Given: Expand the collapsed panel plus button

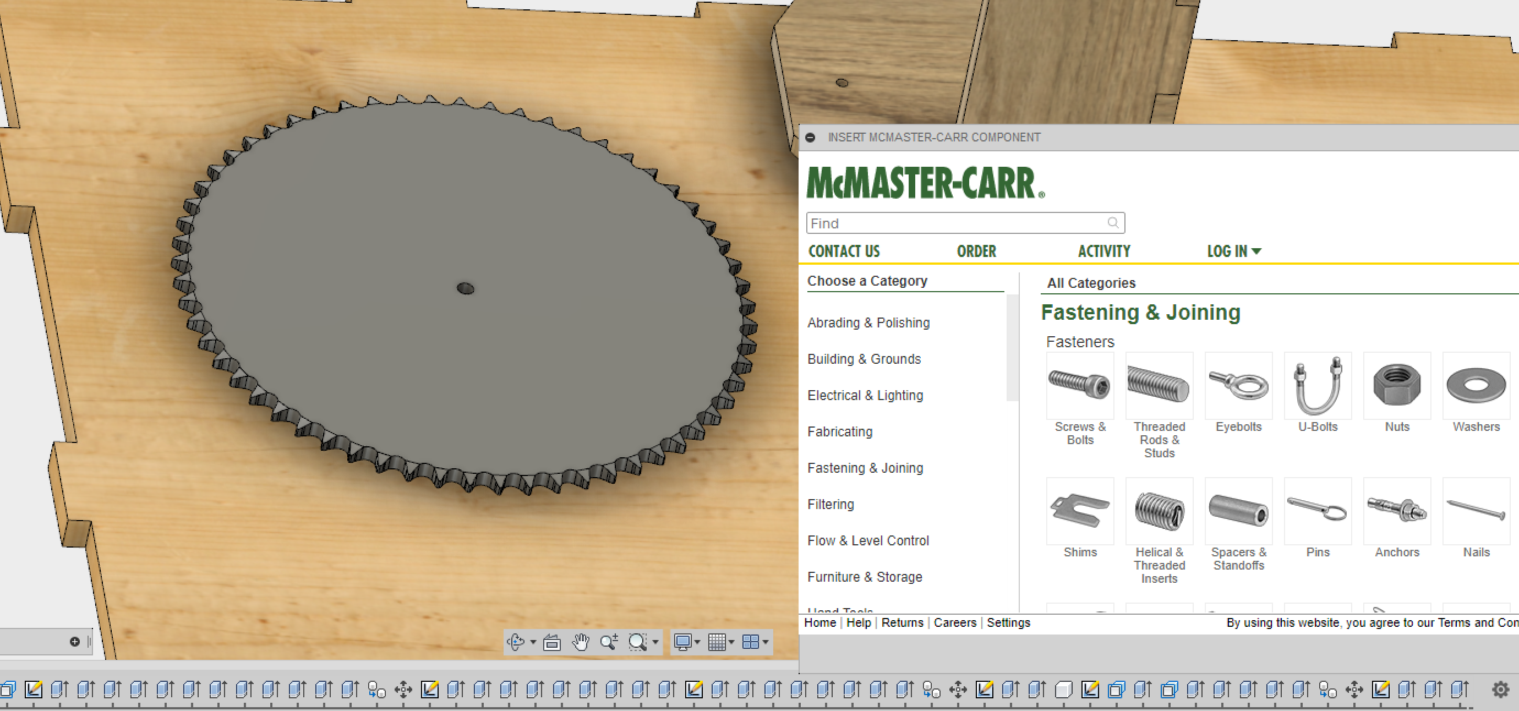Looking at the screenshot, I should pyautogui.click(x=74, y=642).
